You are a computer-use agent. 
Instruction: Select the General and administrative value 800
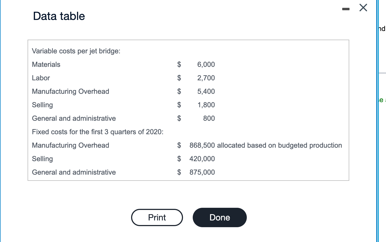tap(209, 118)
